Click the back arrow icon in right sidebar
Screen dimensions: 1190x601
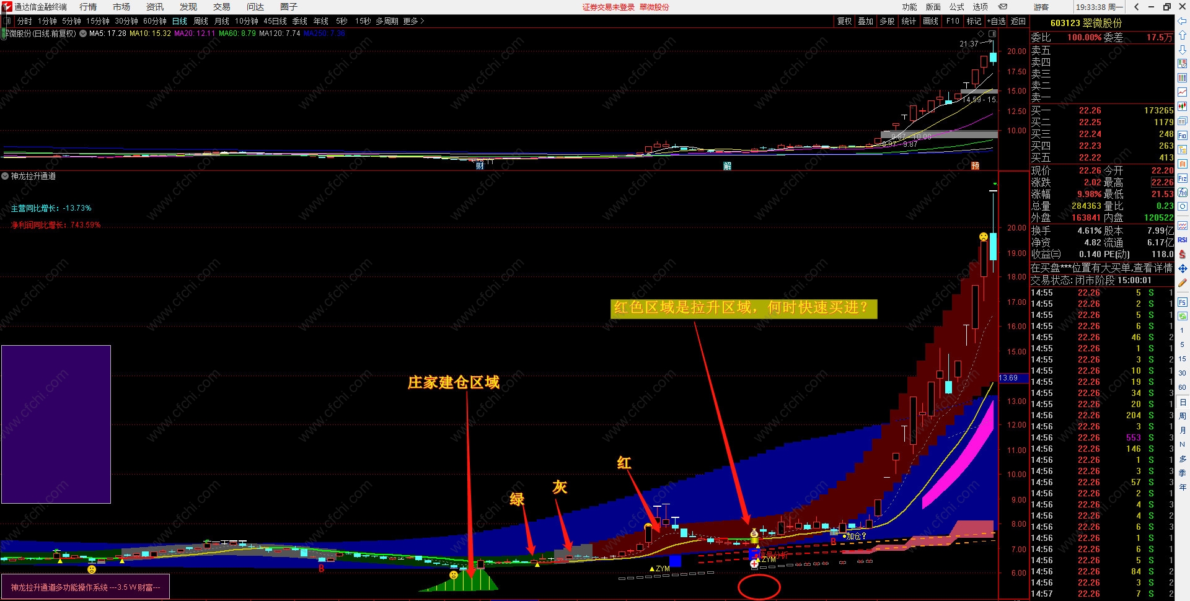(x=1183, y=22)
